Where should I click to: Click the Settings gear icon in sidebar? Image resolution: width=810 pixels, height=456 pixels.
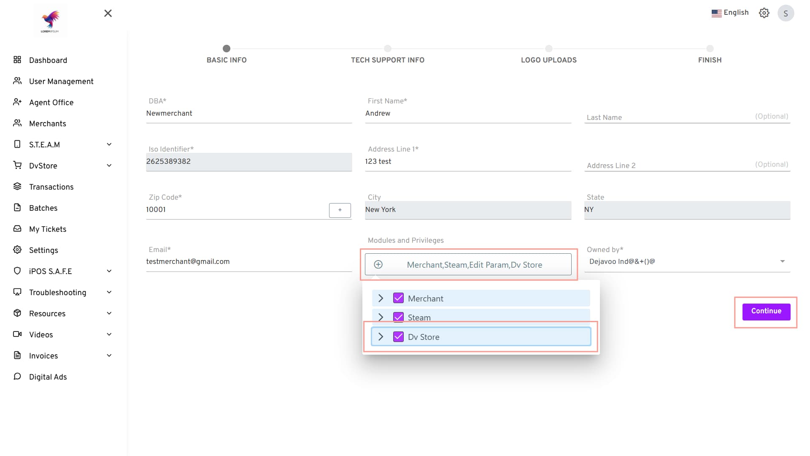[17, 250]
